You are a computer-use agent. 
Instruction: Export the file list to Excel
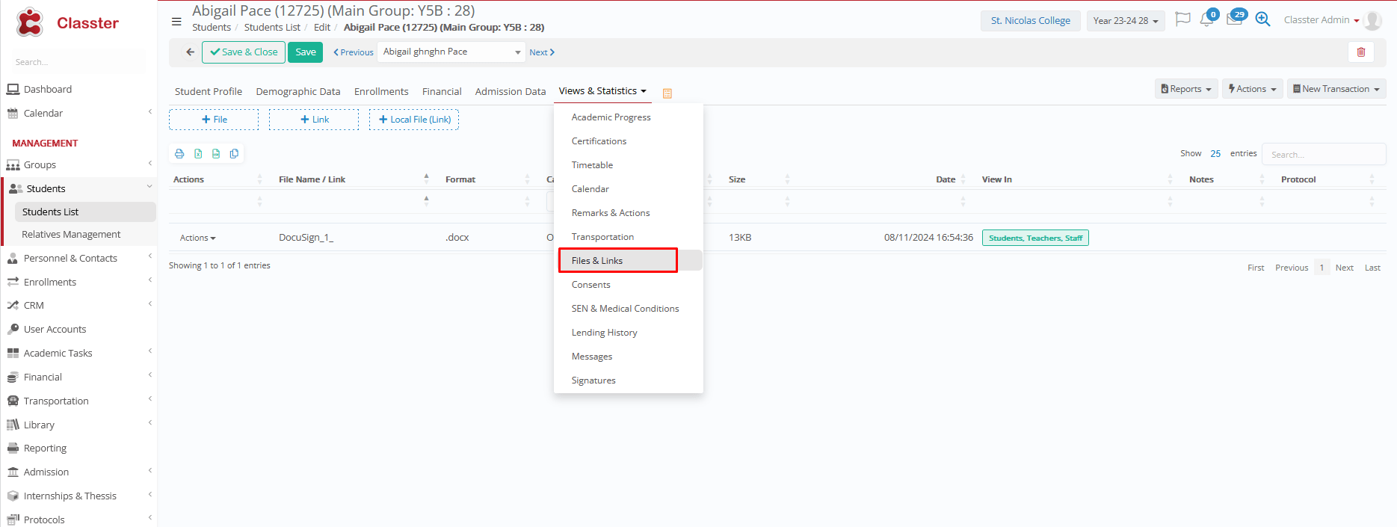198,154
